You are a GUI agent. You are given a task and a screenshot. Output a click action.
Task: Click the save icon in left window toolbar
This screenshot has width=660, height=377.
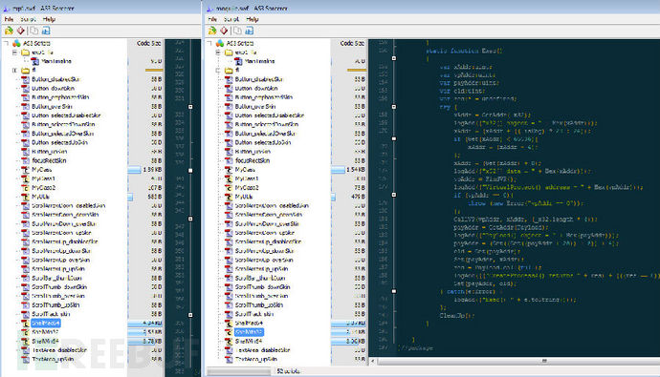click(x=46, y=31)
